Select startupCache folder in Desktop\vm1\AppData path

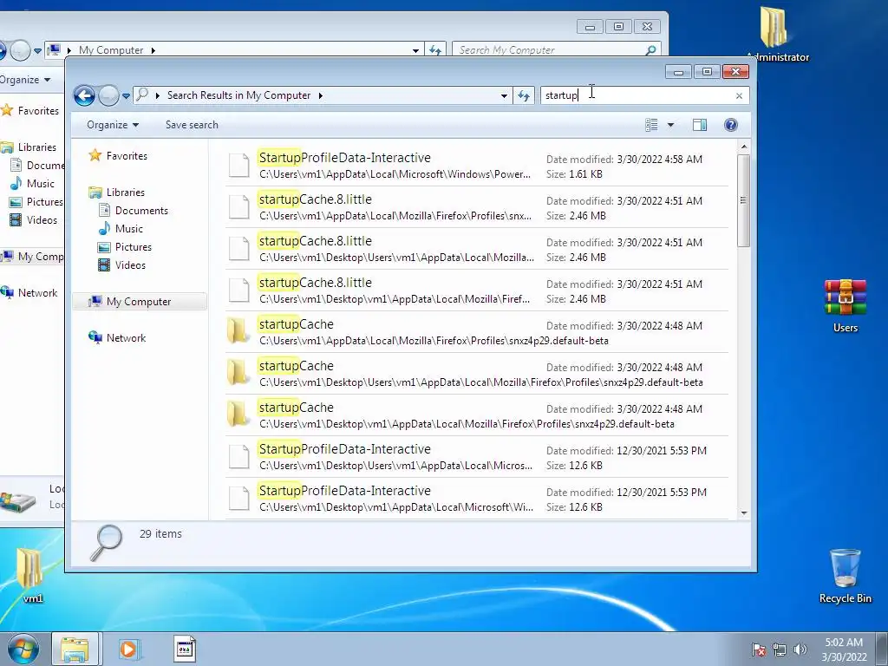click(x=477, y=415)
